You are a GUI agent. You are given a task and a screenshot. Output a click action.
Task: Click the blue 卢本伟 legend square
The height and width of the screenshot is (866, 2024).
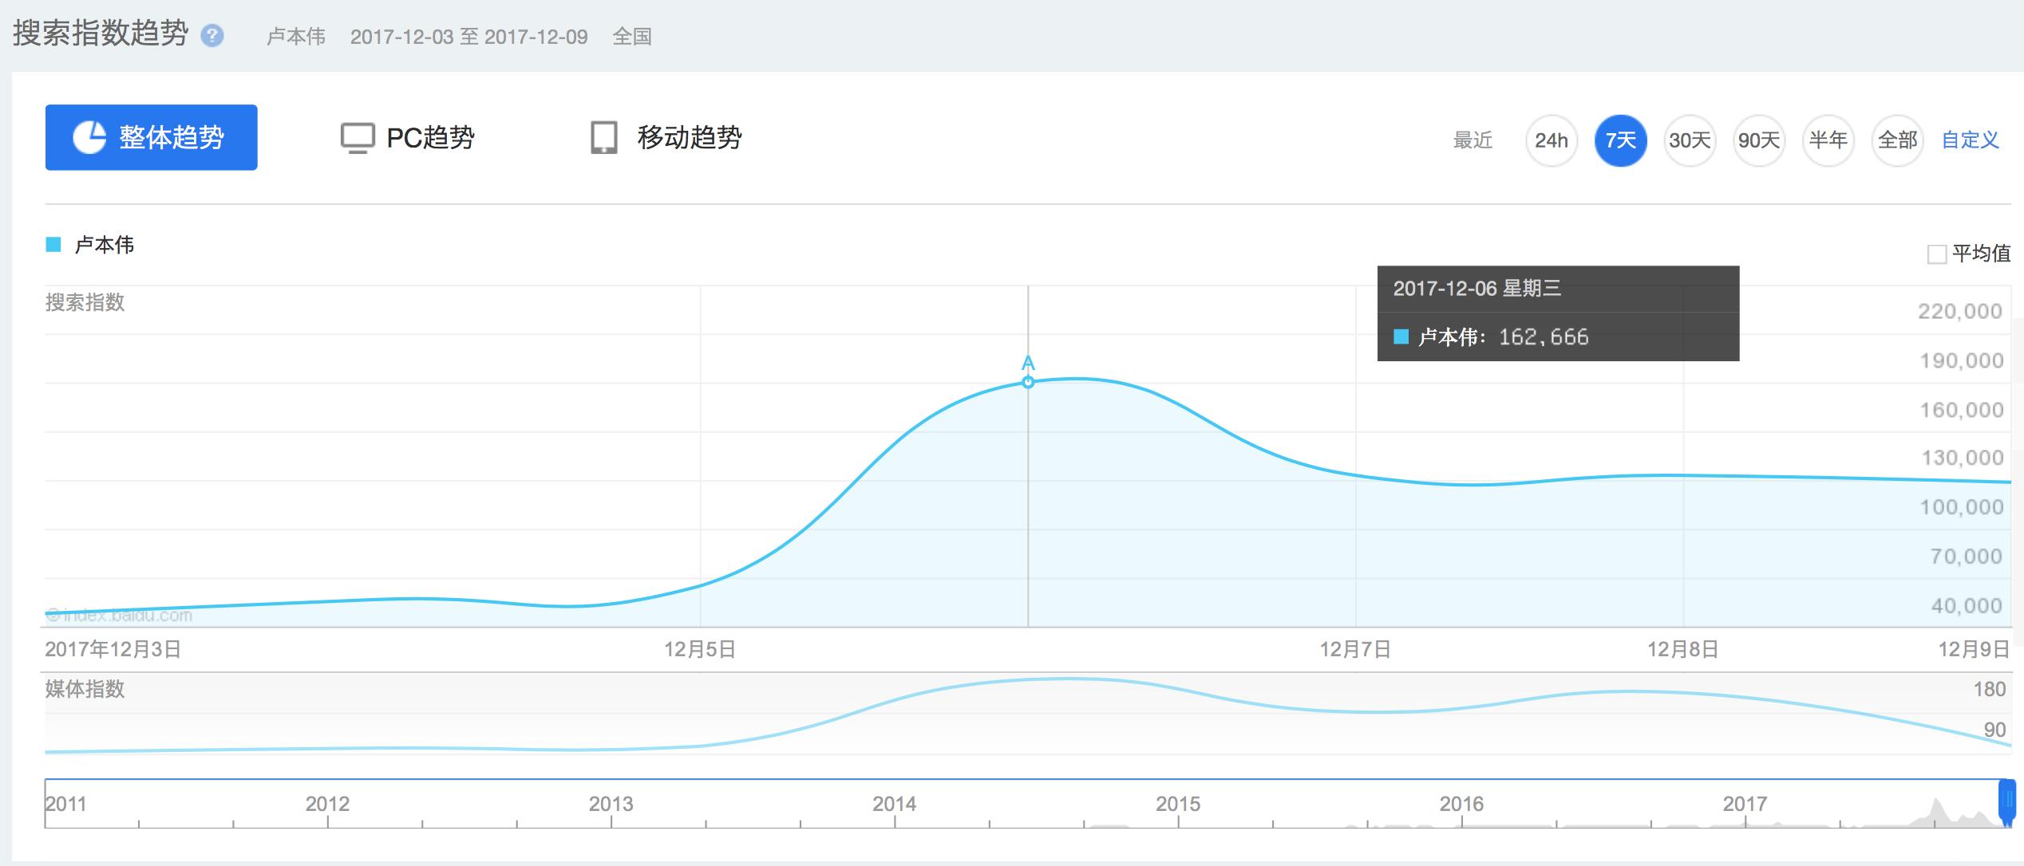coord(53,246)
